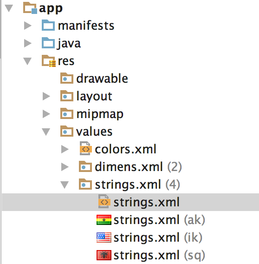Expand the layout folder arrow

pyautogui.click(x=46, y=96)
